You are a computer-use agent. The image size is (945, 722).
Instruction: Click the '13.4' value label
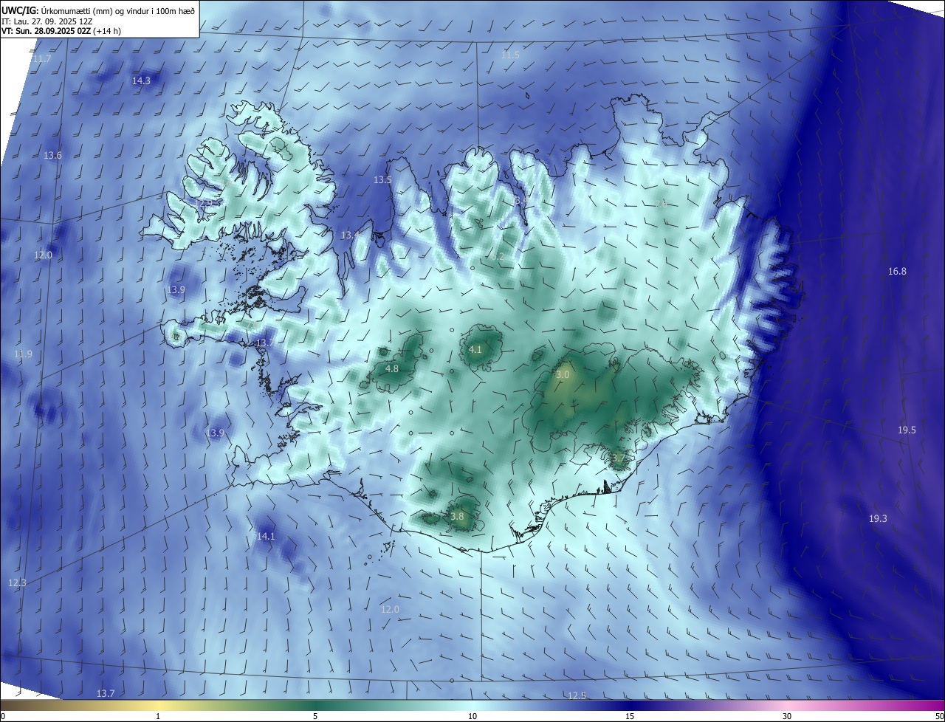point(350,235)
